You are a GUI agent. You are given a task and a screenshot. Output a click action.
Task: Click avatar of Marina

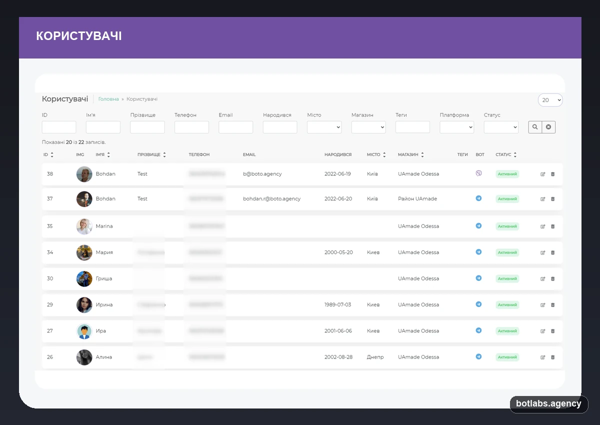tap(84, 226)
